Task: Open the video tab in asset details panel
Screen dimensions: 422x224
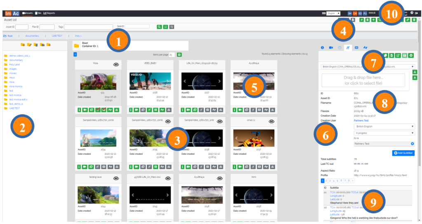Action: (331, 48)
